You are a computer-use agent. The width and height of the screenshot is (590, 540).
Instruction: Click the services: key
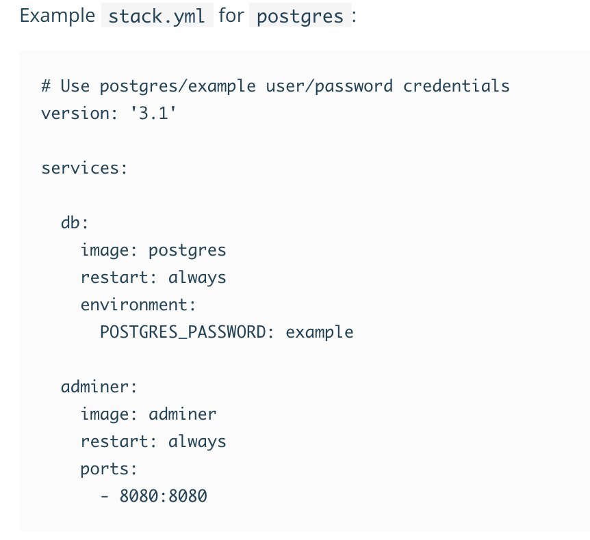point(84,167)
